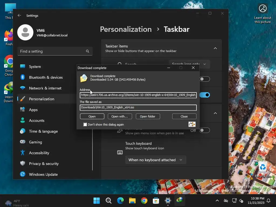Click the network tray icon
Screen dimensions: 276x207
[234, 201]
